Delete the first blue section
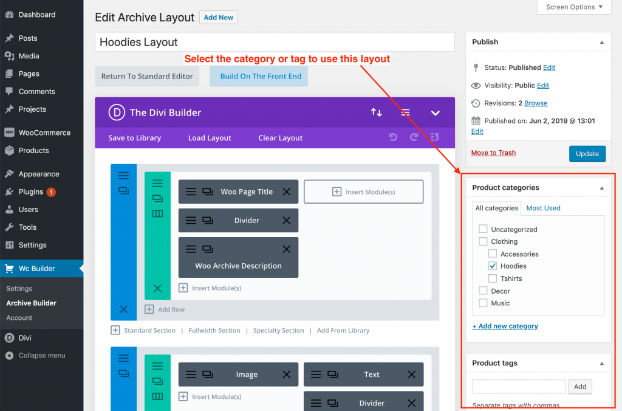The height and width of the screenshot is (411, 622). click(x=123, y=309)
